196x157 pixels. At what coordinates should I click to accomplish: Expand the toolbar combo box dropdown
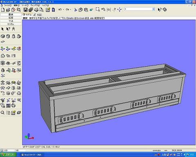tap(154, 9)
